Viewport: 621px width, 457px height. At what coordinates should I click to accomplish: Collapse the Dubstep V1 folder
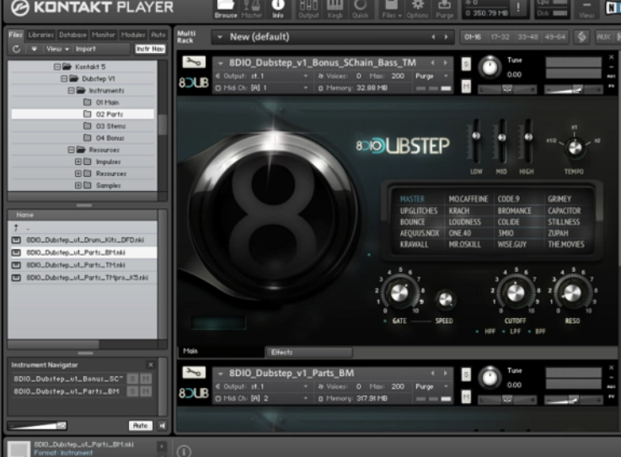click(x=64, y=79)
